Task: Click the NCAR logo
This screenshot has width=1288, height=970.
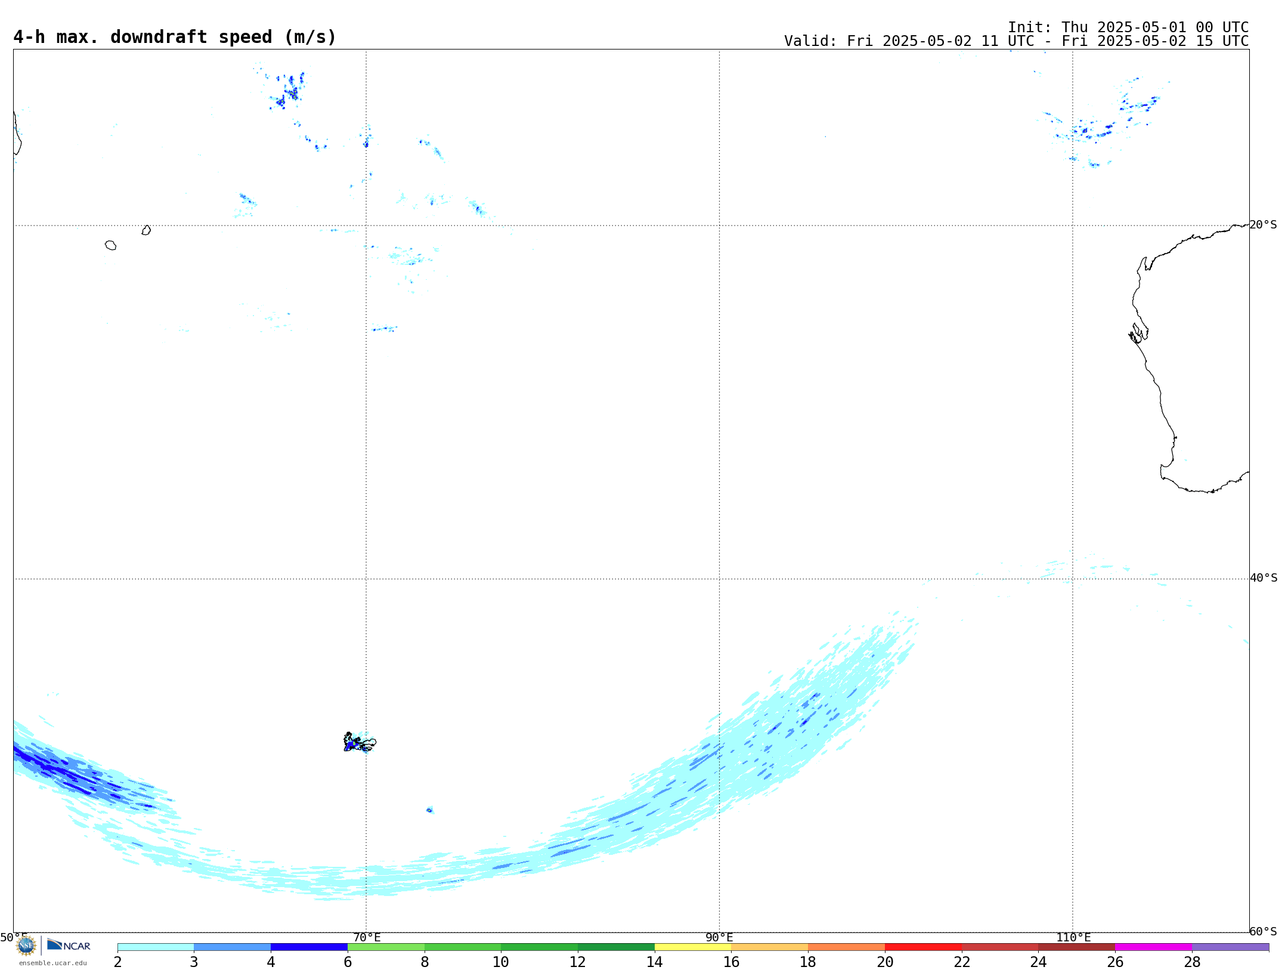Action: coord(69,945)
